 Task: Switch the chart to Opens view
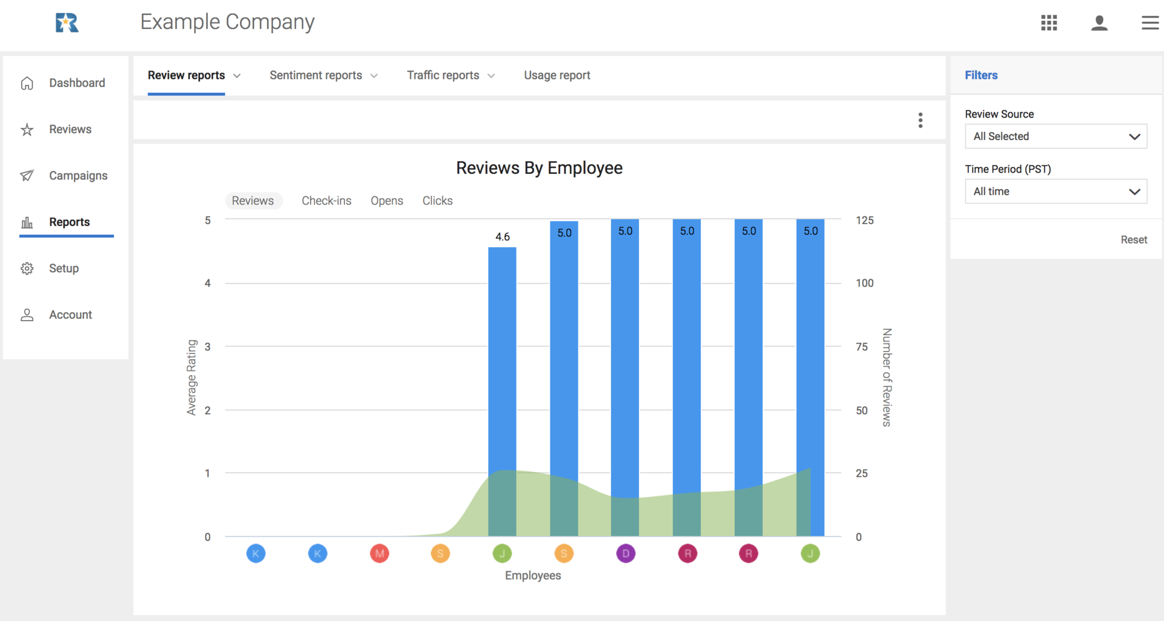tap(387, 201)
